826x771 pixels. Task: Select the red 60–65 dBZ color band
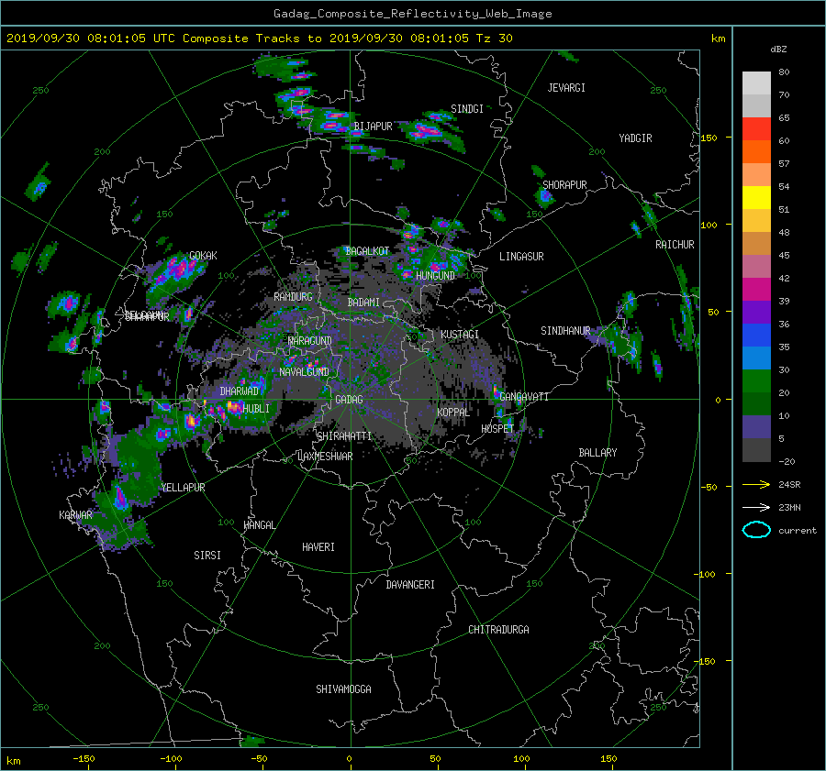756,129
